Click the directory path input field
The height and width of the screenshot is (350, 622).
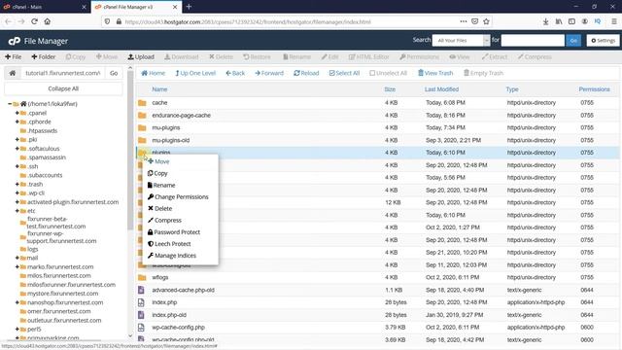click(x=62, y=73)
